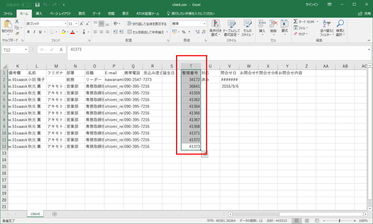Click the AutoSum sigma icon
The width and height of the screenshot is (373, 224).
[296, 22]
